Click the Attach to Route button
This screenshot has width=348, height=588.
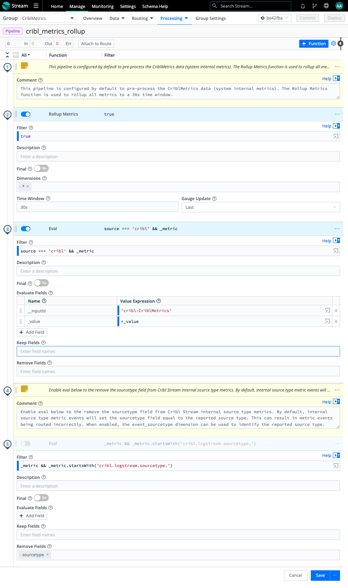coord(96,44)
